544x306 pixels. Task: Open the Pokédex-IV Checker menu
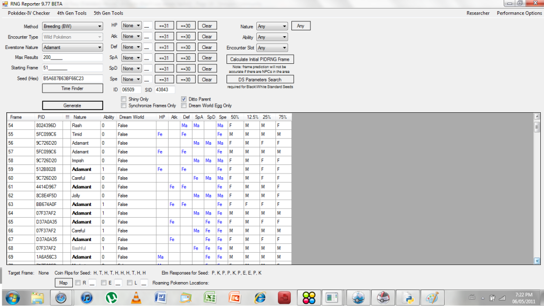coord(29,13)
